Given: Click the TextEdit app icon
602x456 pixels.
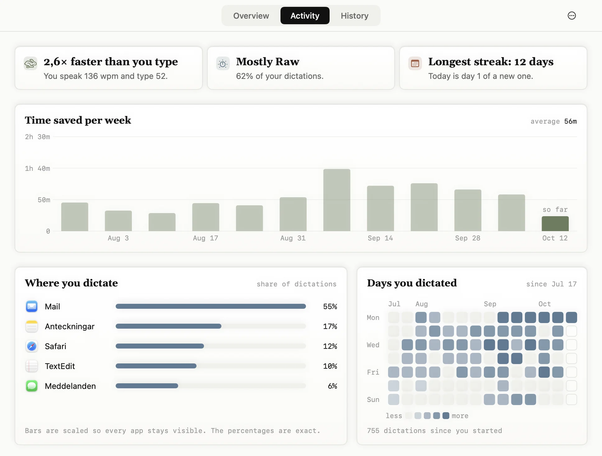Looking at the screenshot, I should tap(32, 366).
